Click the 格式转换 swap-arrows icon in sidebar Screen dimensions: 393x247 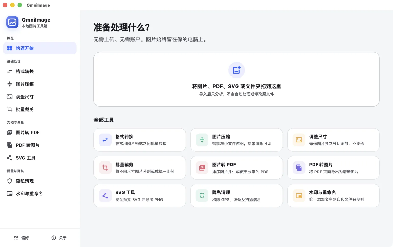click(10, 71)
